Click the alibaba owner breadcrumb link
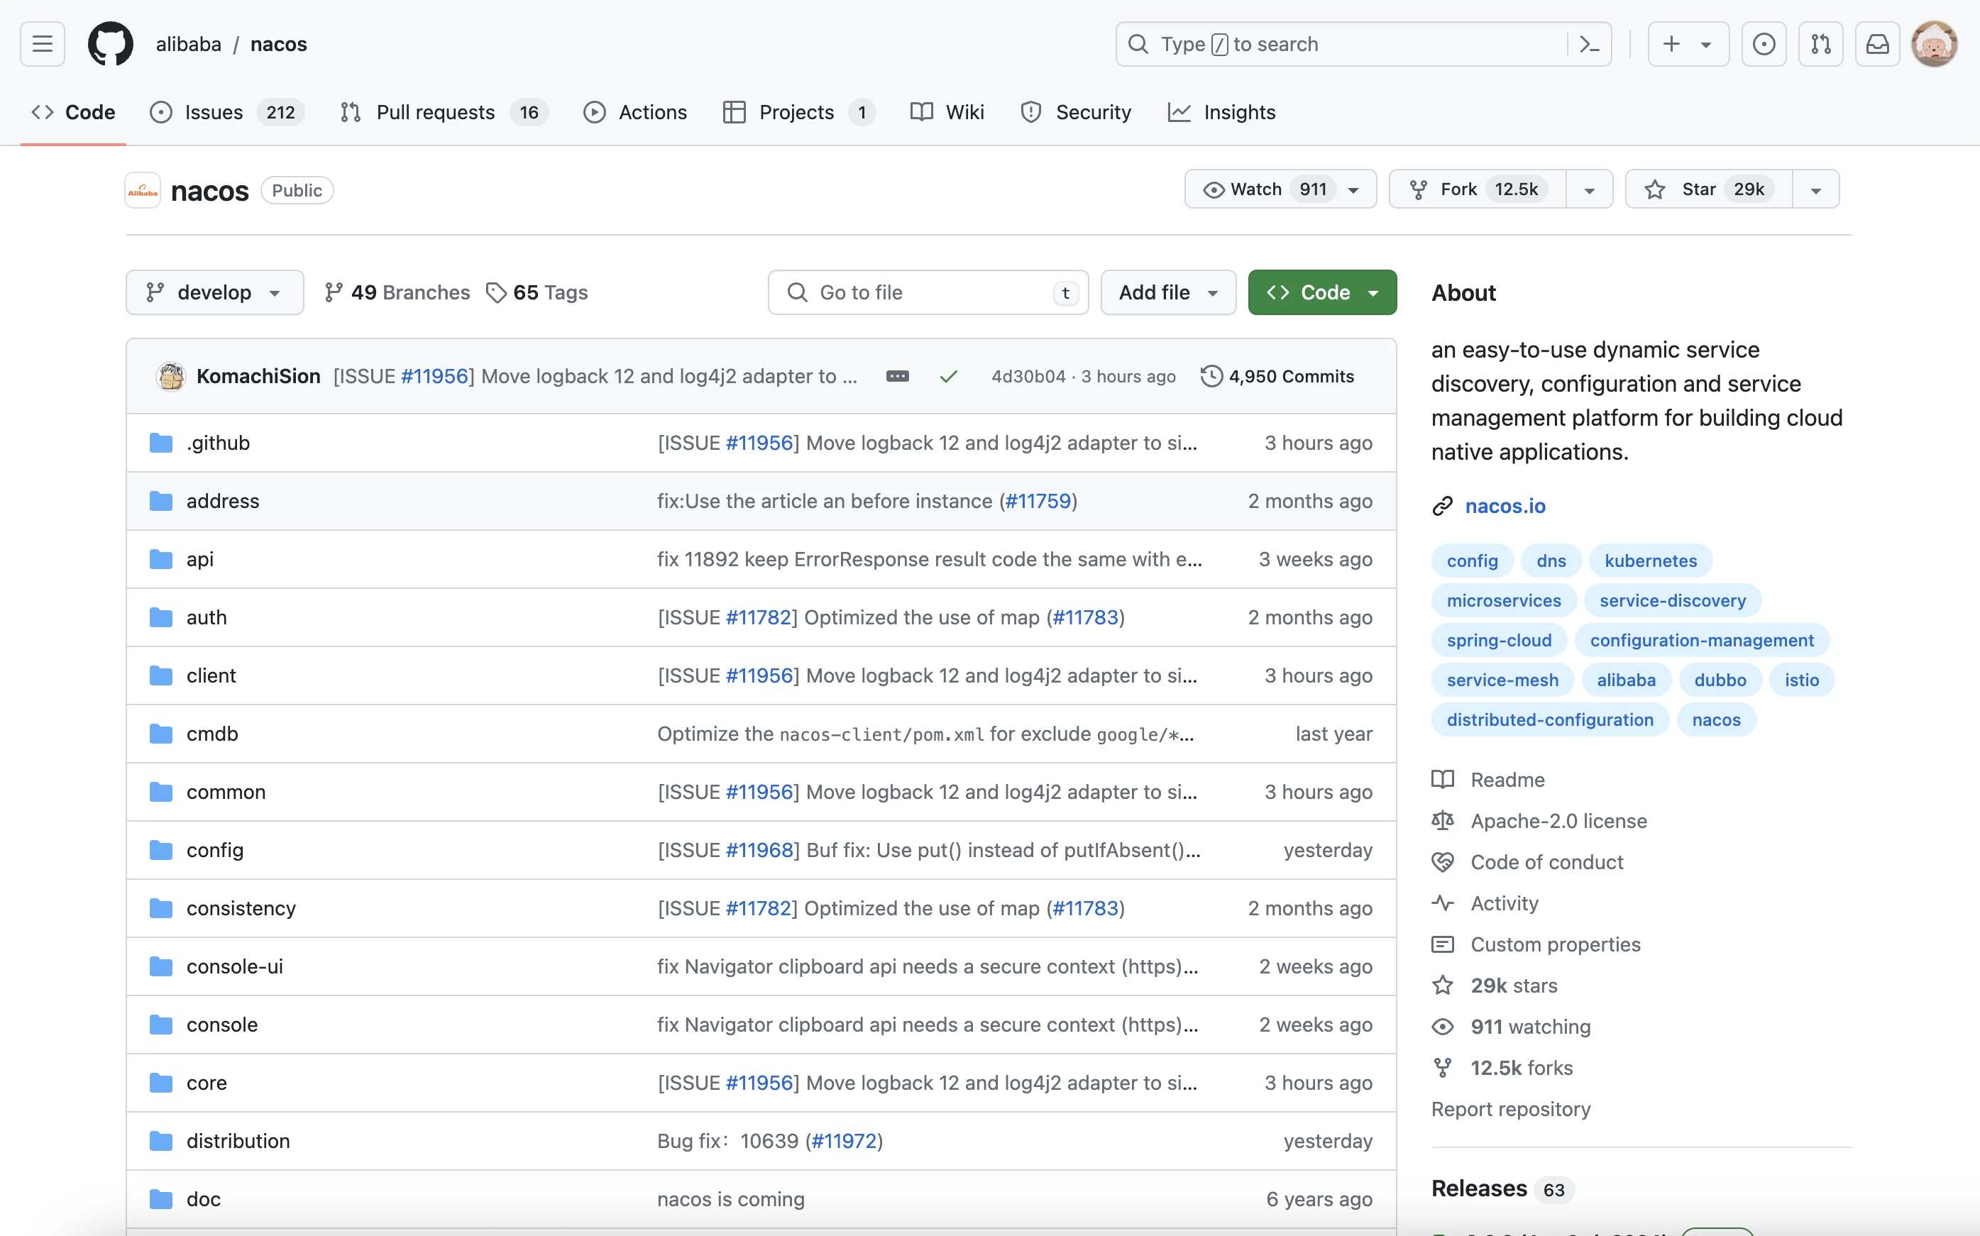1980x1236 pixels. [189, 44]
